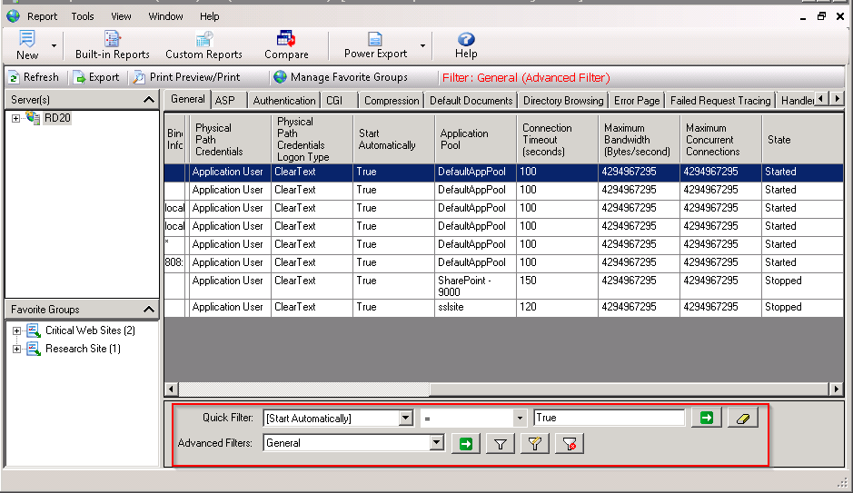Switch to the Authentication tab
This screenshot has width=853, height=493.
[x=284, y=101]
